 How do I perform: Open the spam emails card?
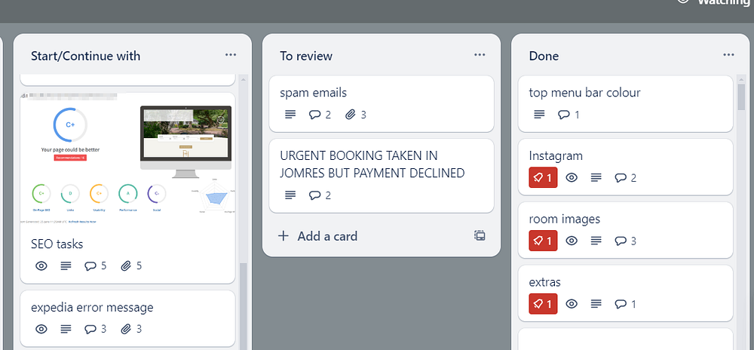coord(382,103)
